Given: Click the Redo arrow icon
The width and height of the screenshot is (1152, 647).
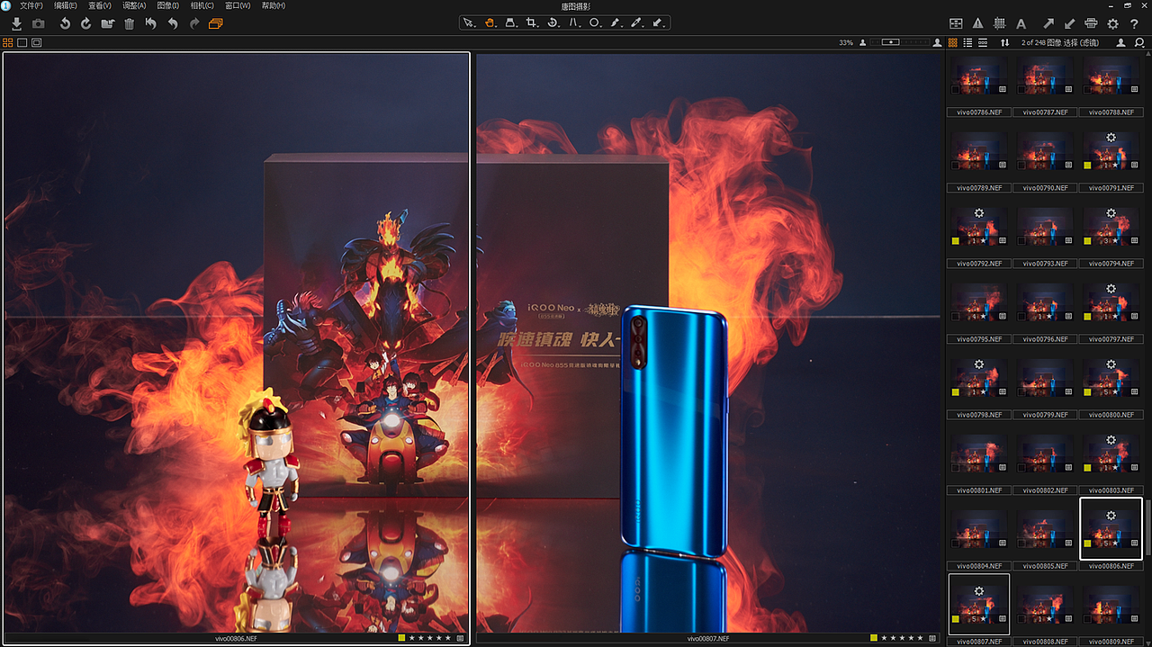Looking at the screenshot, I should tap(194, 23).
